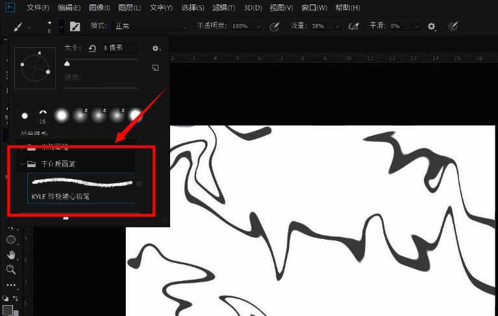Open the 图层(L) menu
498x316 pixels.
pyautogui.click(x=129, y=8)
